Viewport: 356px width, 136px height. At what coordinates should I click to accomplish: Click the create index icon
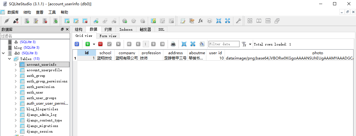[x=96, y=21]
